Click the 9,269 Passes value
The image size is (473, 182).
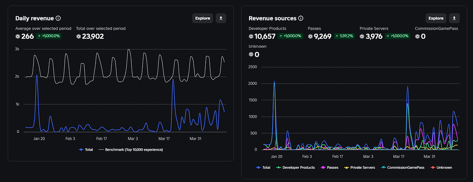323,36
